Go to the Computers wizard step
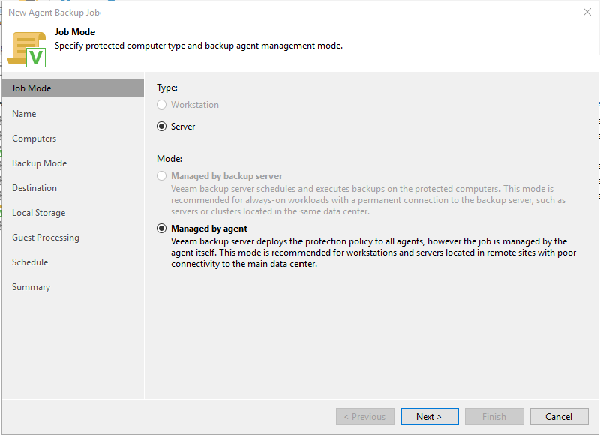The height and width of the screenshot is (437, 600). tap(34, 139)
